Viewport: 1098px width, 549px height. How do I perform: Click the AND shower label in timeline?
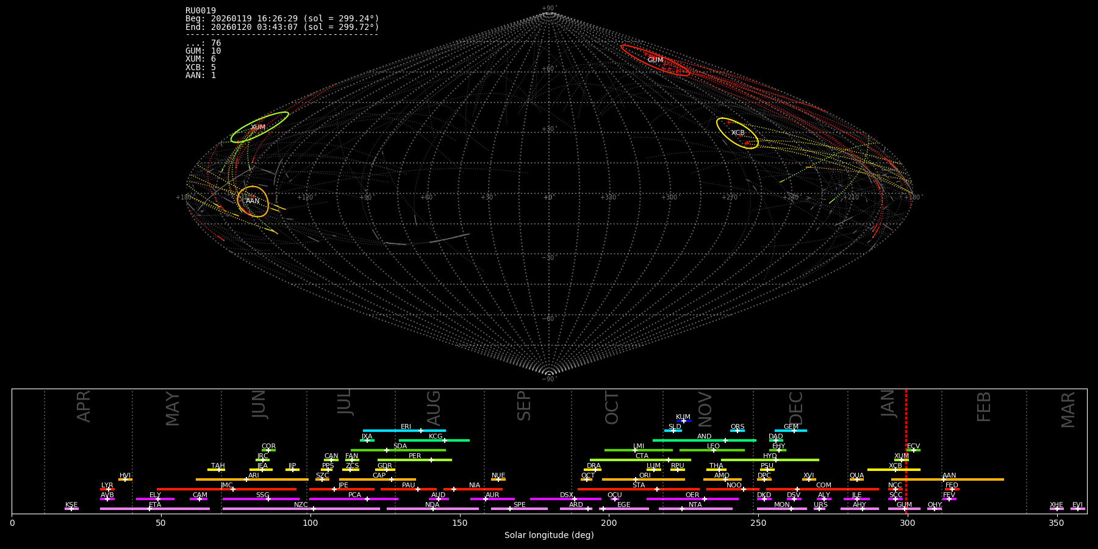704,437
